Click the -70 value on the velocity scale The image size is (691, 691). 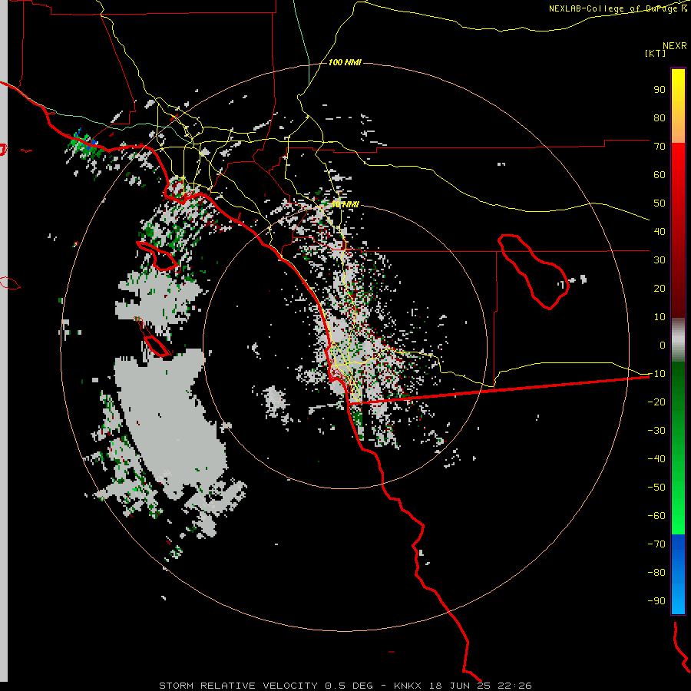pyautogui.click(x=656, y=544)
